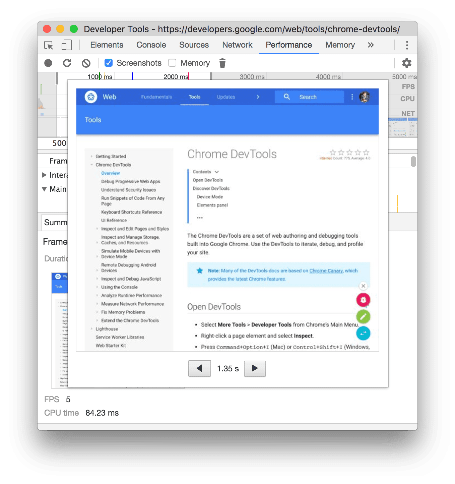Image resolution: width=455 pixels, height=484 pixels.
Task: Open the capture settings gear icon
Action: coord(407,63)
